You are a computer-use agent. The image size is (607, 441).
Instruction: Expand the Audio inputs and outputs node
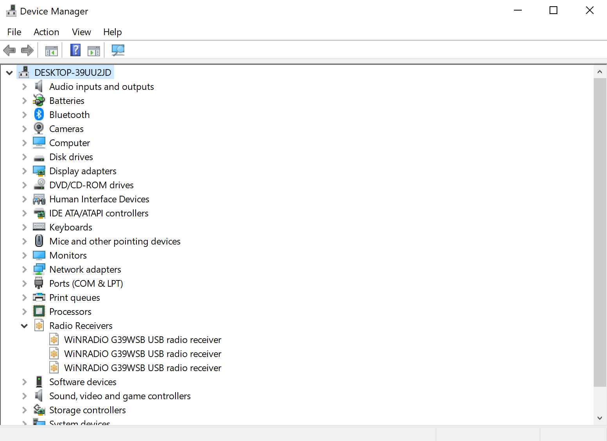click(24, 87)
